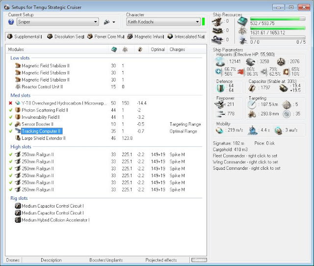This screenshot has height=266, width=314.
Task: Click the Large Shield Extender II icon
Action: (x=18, y=138)
